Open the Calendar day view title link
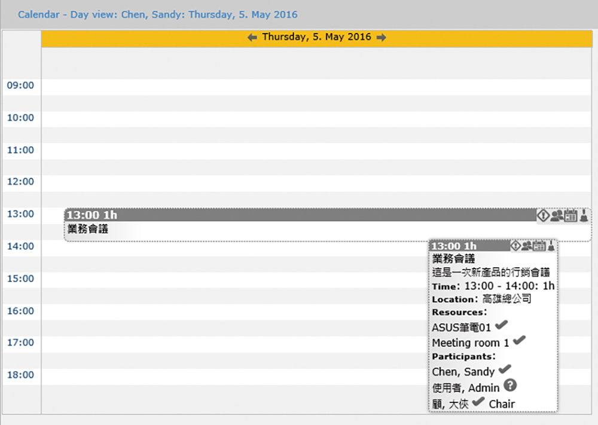Image resolution: width=598 pixels, height=425 pixels. tap(157, 14)
